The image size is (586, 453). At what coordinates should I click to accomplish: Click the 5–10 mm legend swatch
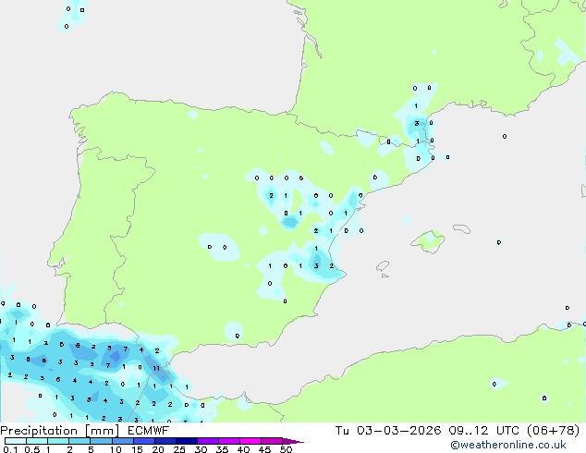[101, 441]
